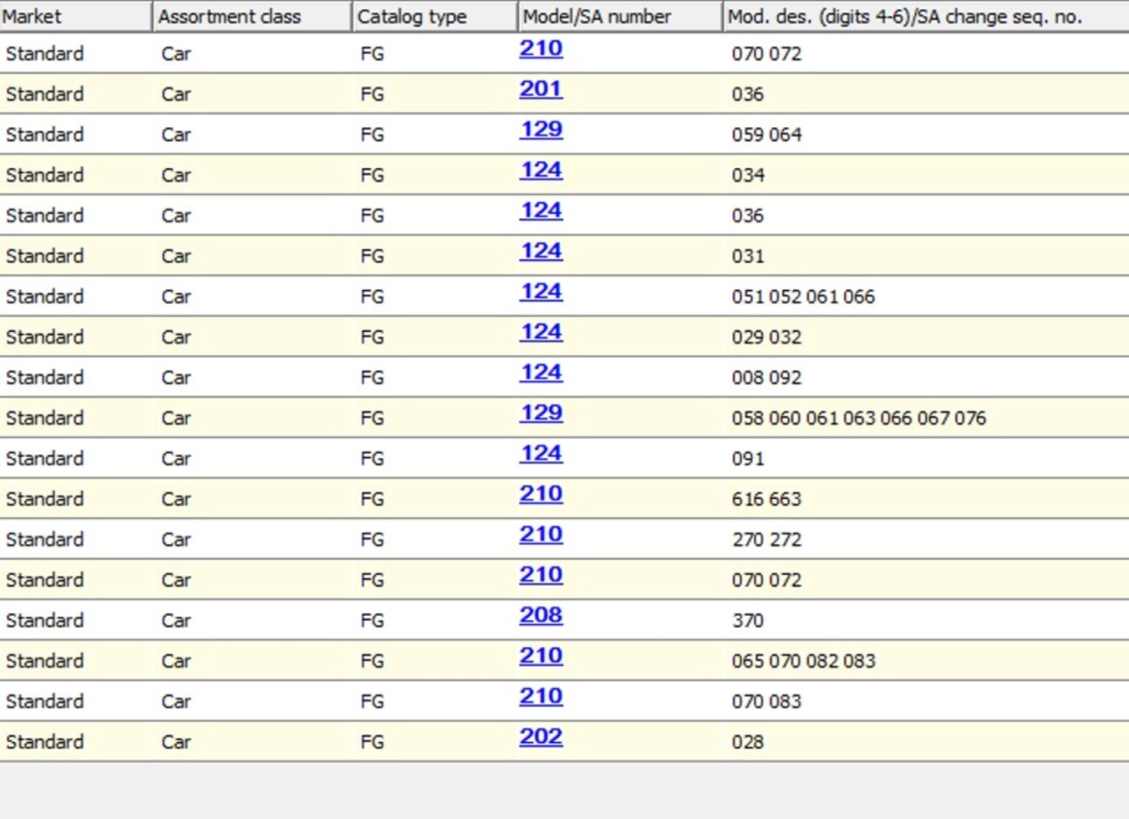Click the Model/SA number column header
This screenshot has height=819, width=1129.
point(620,16)
